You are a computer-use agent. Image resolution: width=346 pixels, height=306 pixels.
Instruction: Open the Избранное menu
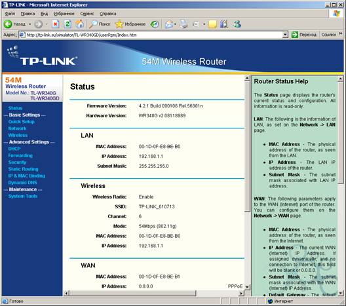pos(64,14)
